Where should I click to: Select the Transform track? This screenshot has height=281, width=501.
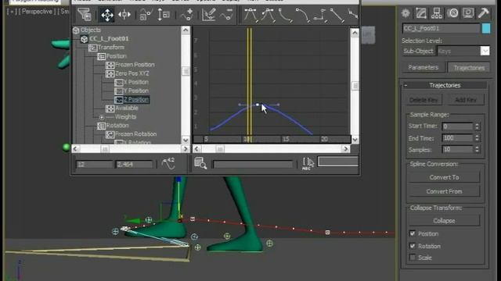tap(111, 48)
